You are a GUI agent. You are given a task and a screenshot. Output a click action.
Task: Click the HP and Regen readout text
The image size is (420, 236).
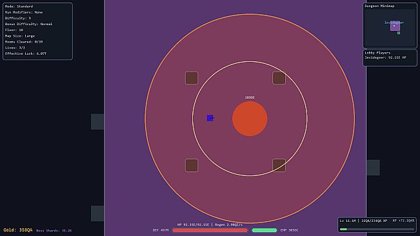210,225
